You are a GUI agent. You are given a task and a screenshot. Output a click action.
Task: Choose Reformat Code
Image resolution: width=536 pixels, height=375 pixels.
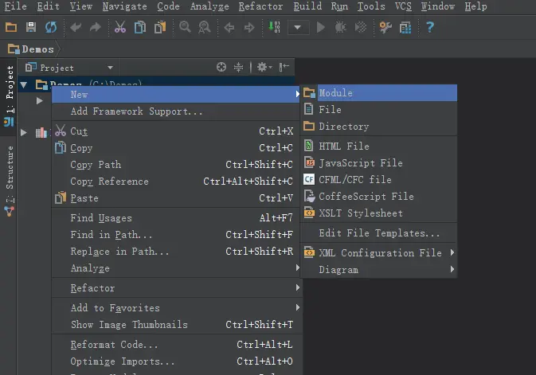(x=176, y=344)
